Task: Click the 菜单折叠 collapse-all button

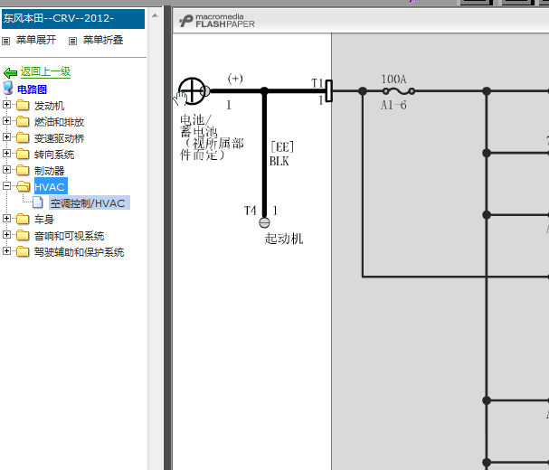Action: coord(103,41)
